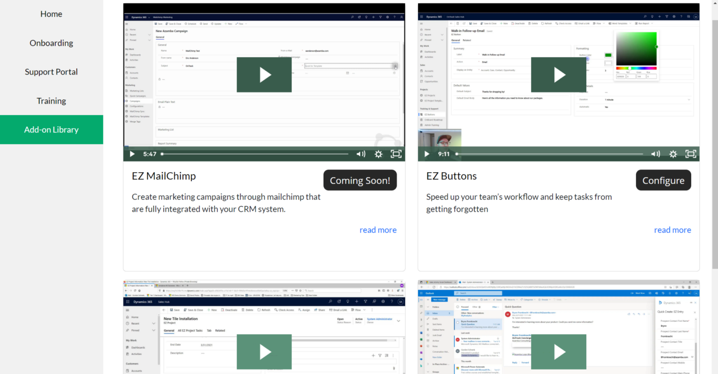Enter fullscreen on EZ Buttons video
This screenshot has height=374, width=718.
pyautogui.click(x=691, y=154)
